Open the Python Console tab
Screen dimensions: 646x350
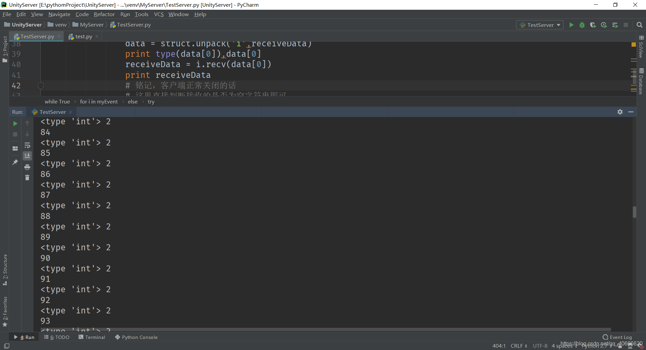coord(136,337)
